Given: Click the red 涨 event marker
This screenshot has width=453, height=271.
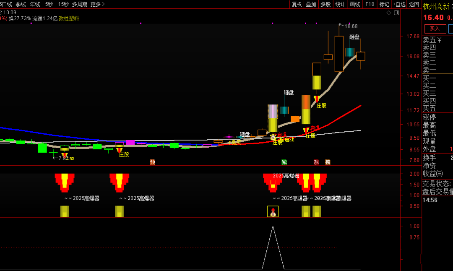Looking at the screenshot, I should [x=316, y=162].
